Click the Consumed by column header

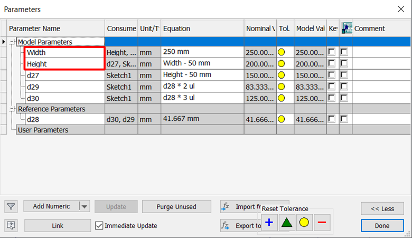tap(121, 28)
